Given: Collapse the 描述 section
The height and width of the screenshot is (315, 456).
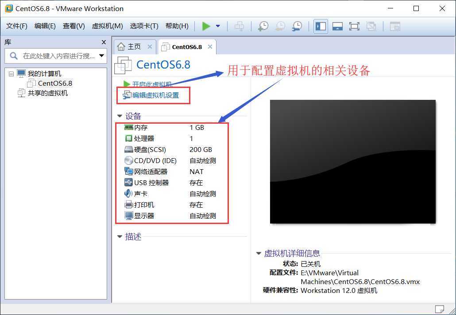Looking at the screenshot, I should (x=120, y=237).
